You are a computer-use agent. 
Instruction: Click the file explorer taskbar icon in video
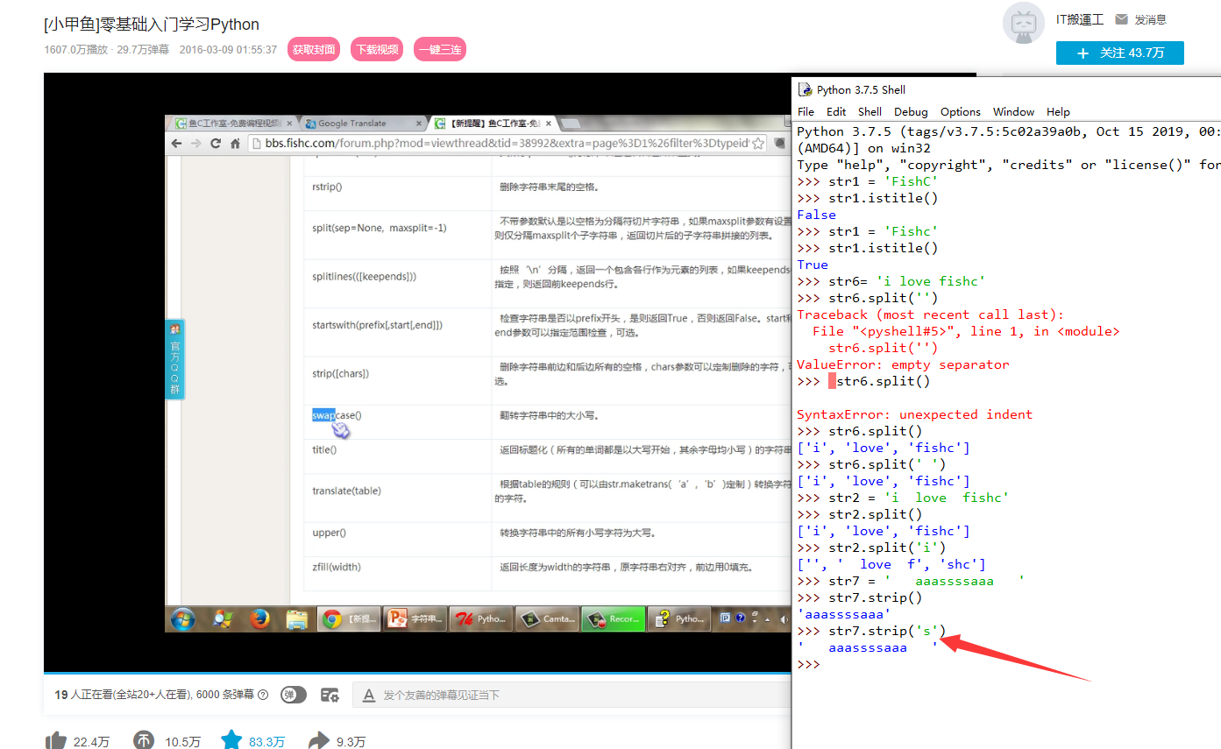[297, 618]
